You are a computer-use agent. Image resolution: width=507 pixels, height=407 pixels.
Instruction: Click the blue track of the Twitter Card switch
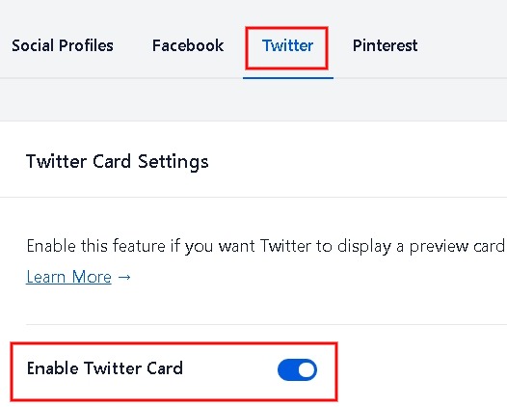[x=287, y=369]
